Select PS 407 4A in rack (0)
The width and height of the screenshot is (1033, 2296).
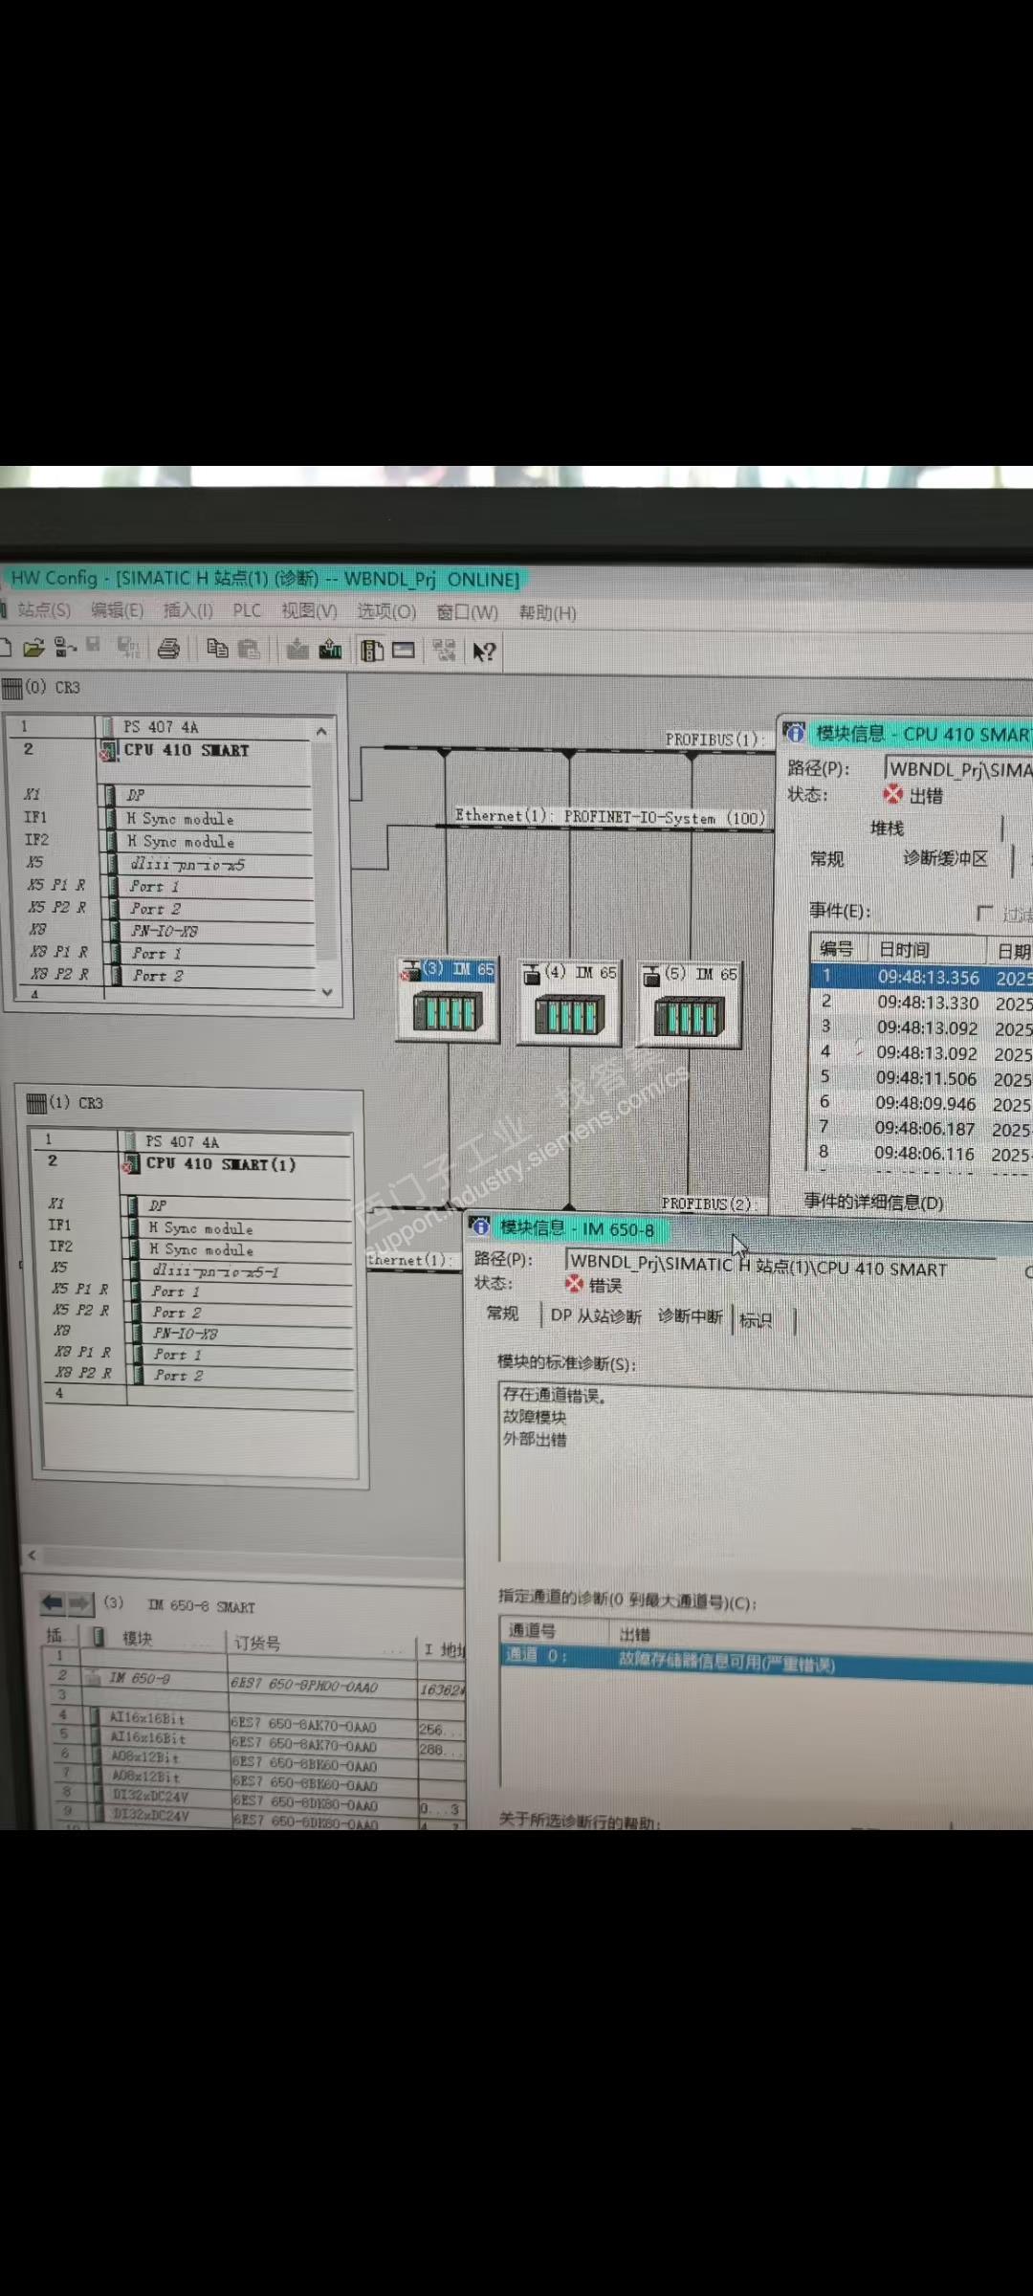(x=161, y=727)
